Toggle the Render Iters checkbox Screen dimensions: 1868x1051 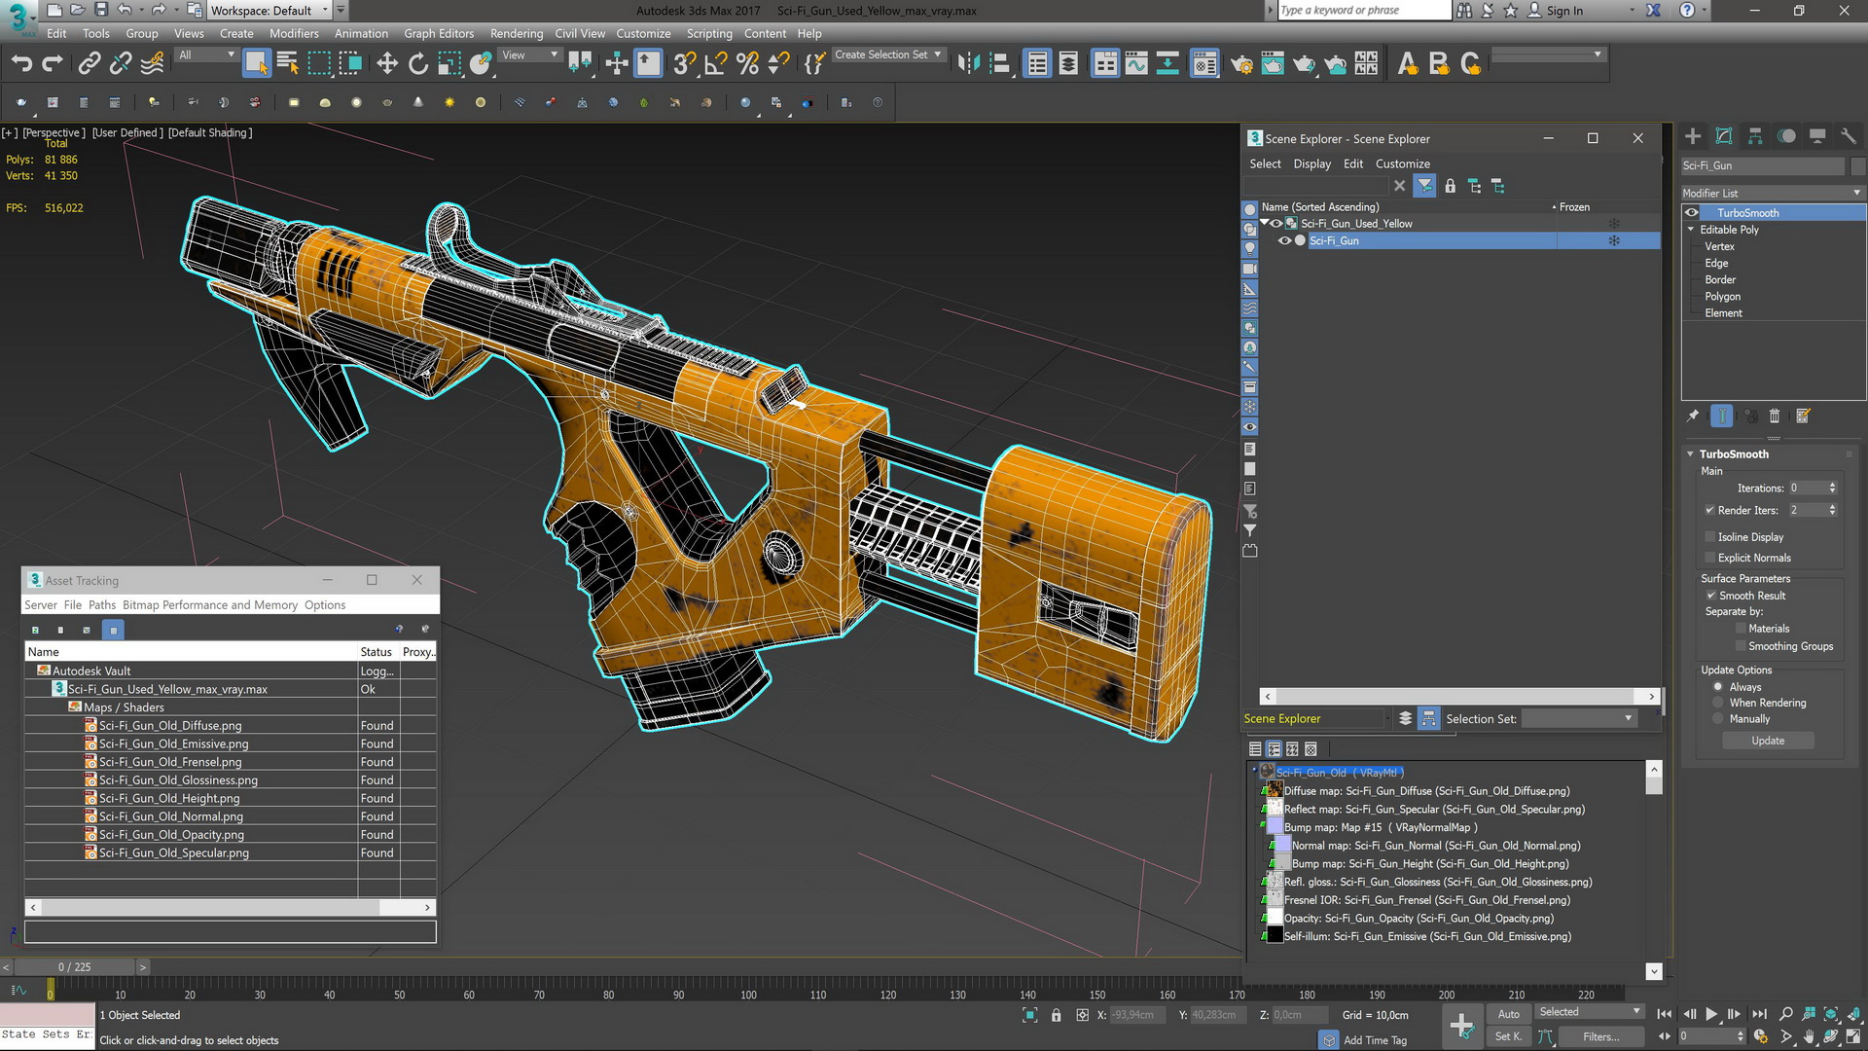(1709, 510)
